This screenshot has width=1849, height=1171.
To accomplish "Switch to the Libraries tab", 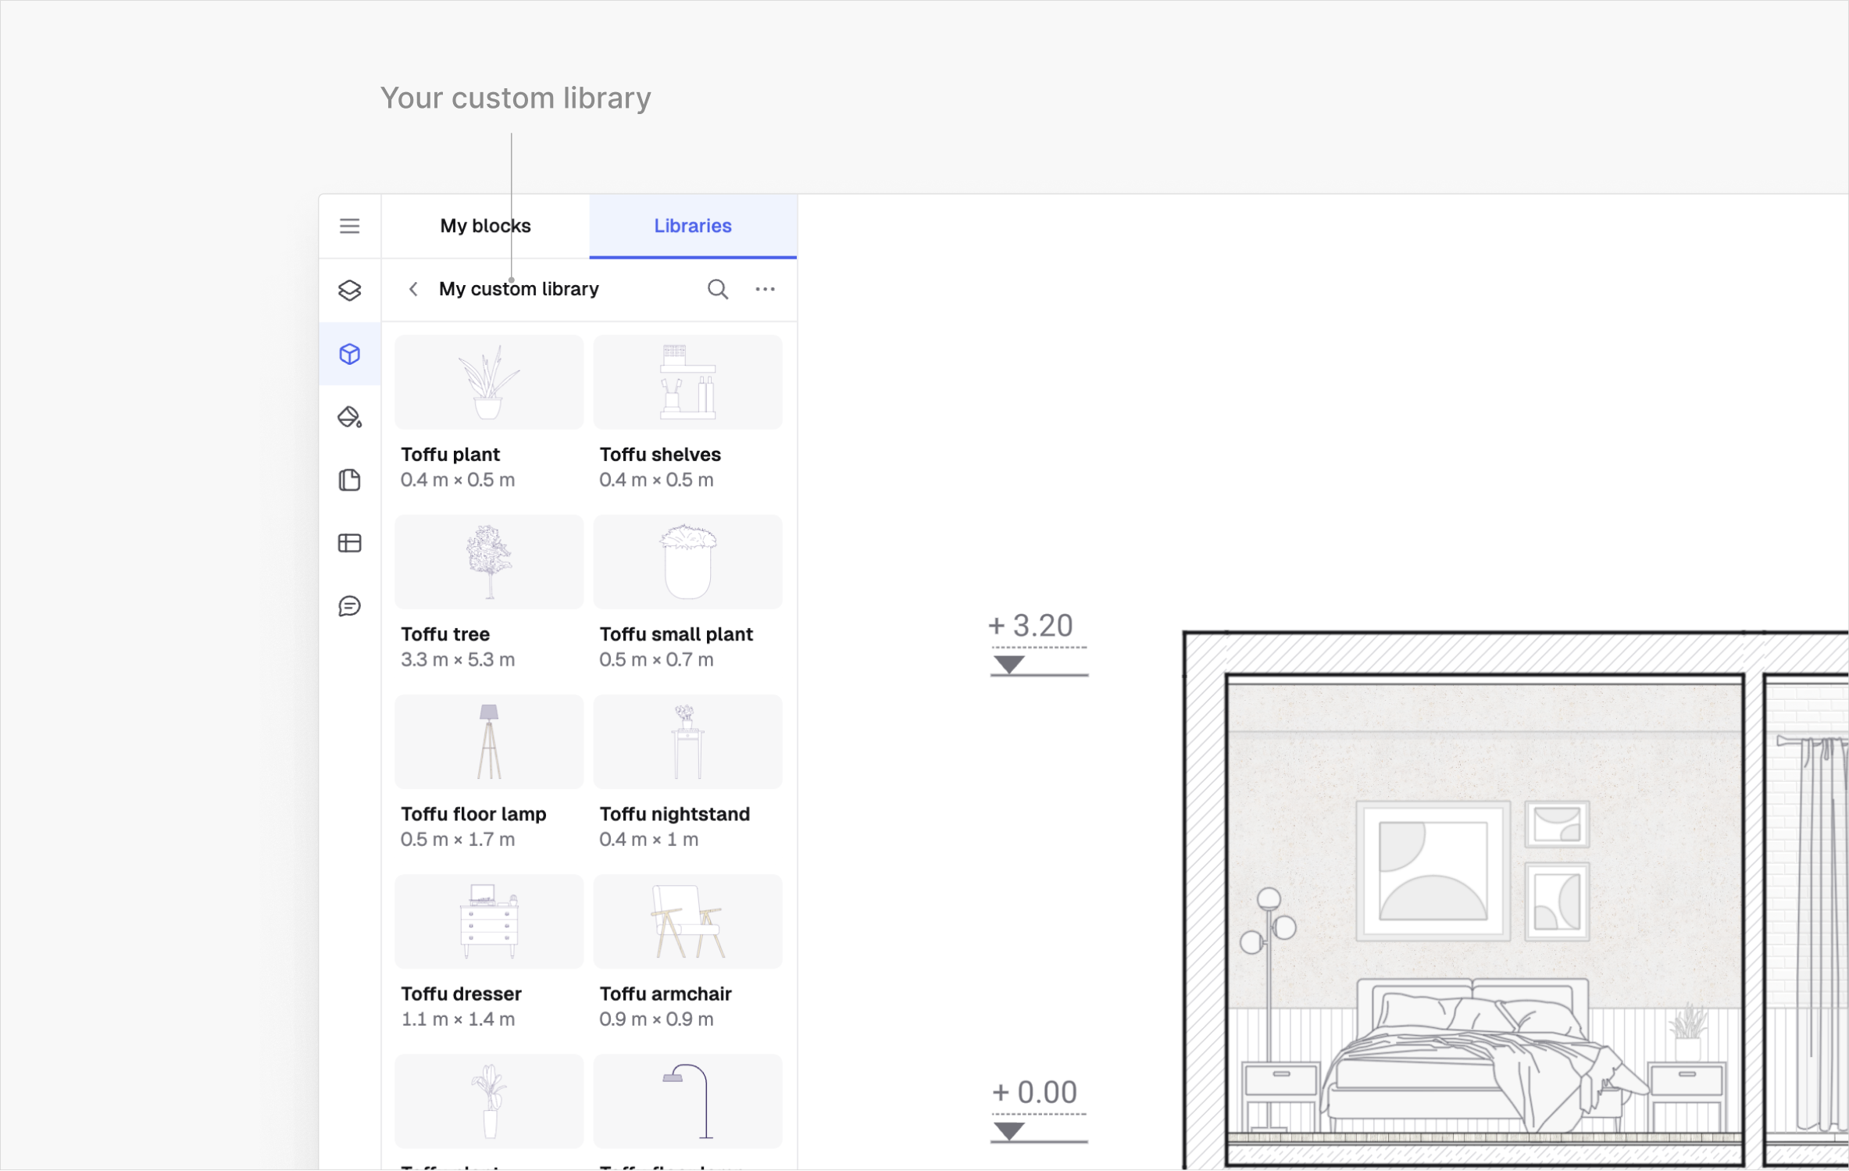I will point(692,226).
